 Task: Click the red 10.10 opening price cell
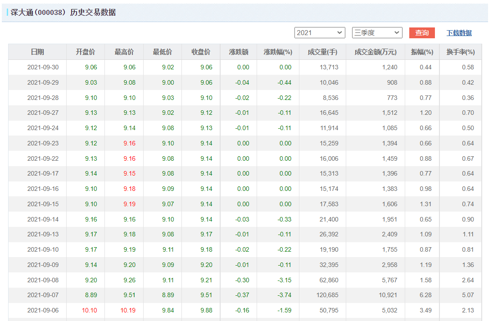tap(89, 311)
